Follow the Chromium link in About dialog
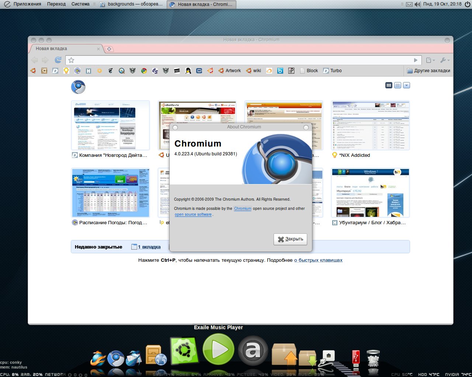The image size is (472, 377). [243, 208]
